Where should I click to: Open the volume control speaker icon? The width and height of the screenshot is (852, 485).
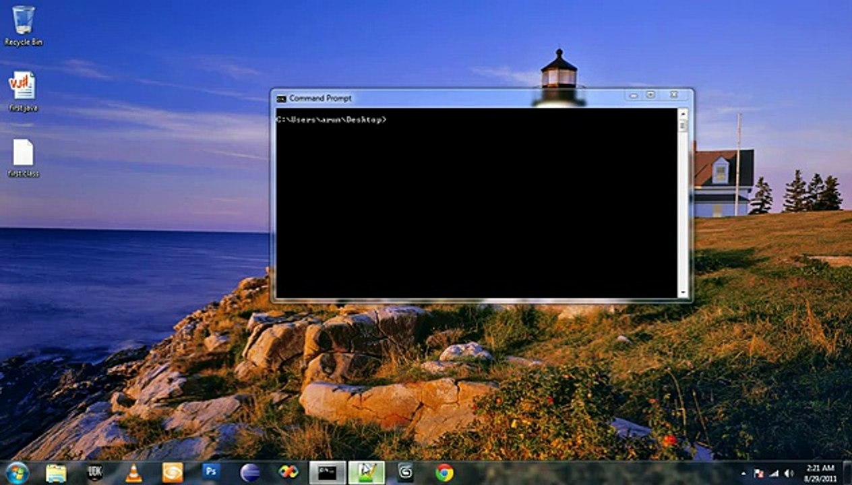[789, 474]
